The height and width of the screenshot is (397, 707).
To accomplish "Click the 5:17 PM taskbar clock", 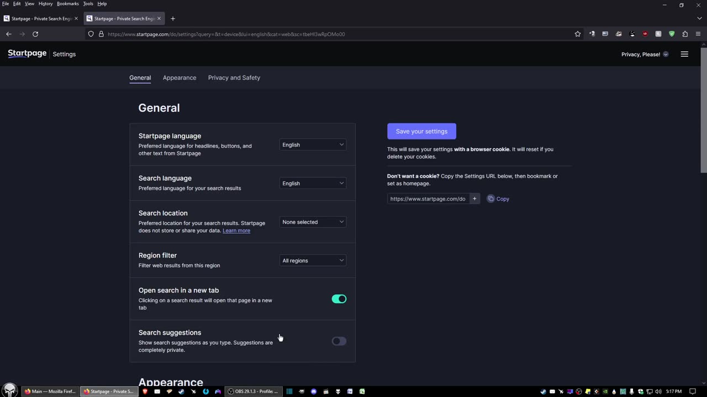I will point(674,391).
